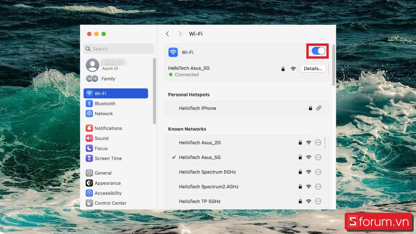Click the Search field in the sidebar

coord(119,49)
